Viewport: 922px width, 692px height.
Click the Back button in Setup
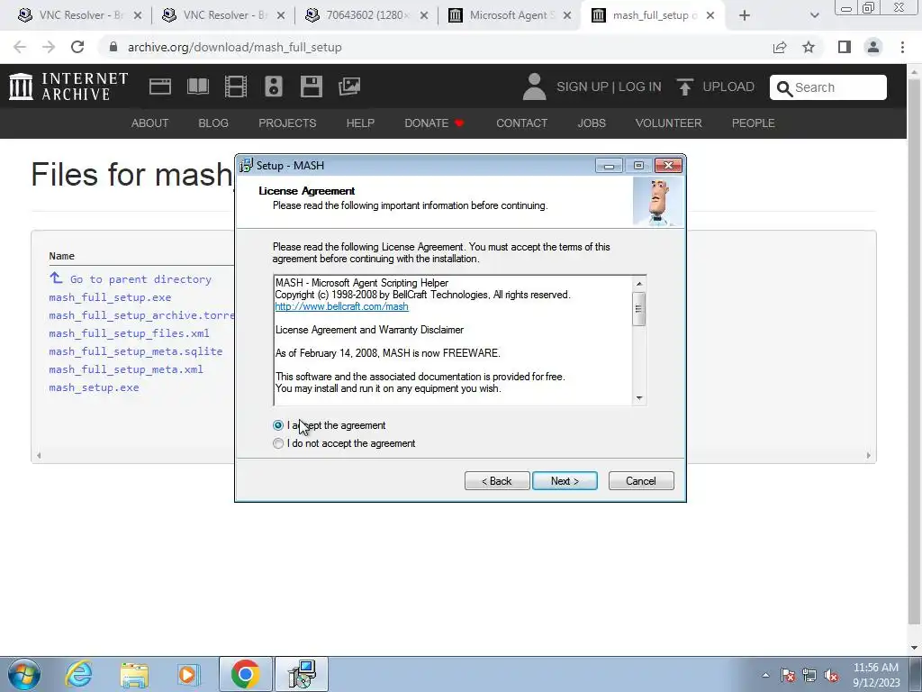(497, 481)
